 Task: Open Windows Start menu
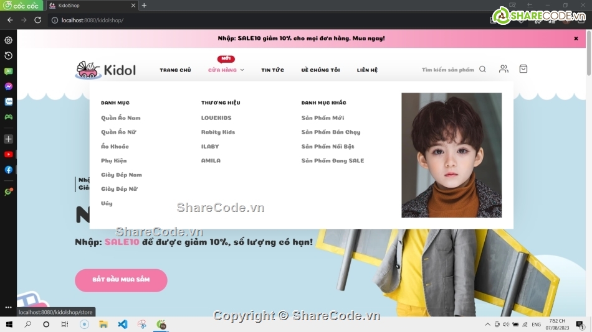[x=9, y=325]
